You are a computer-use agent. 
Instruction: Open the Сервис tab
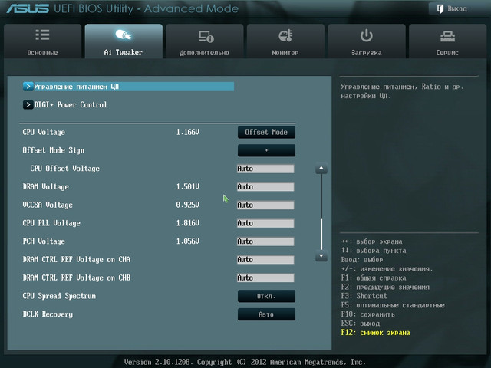pyautogui.click(x=448, y=41)
